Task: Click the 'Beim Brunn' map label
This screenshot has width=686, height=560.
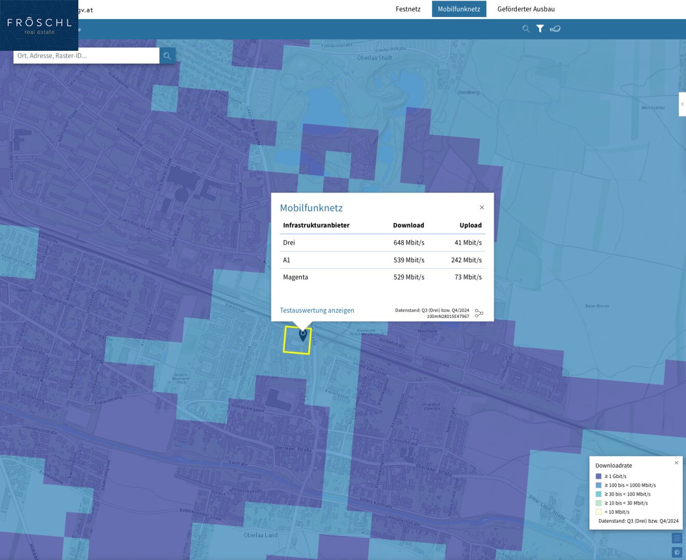Action: [x=597, y=306]
